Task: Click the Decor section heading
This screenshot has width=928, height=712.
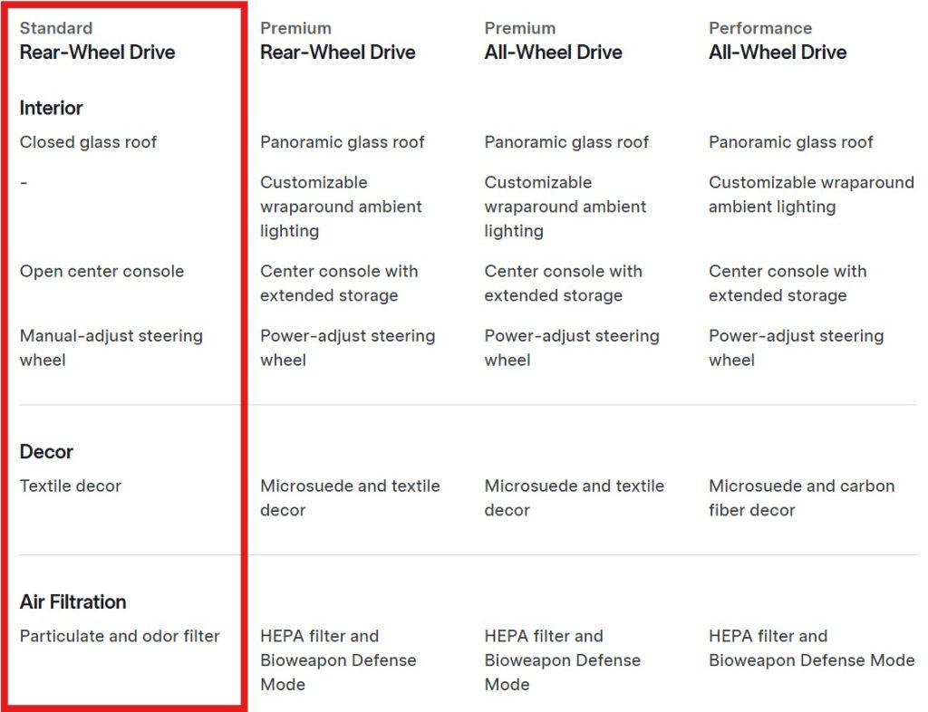Action: (46, 451)
